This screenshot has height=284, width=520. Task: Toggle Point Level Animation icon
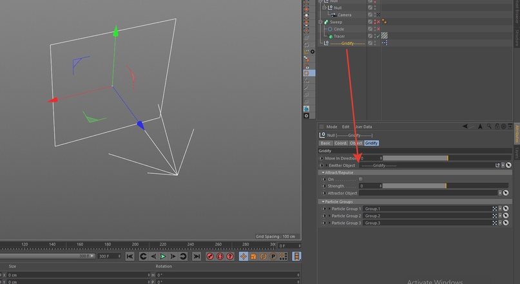(x=283, y=256)
